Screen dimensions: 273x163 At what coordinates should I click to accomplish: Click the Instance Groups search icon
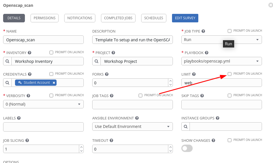tap(186, 126)
